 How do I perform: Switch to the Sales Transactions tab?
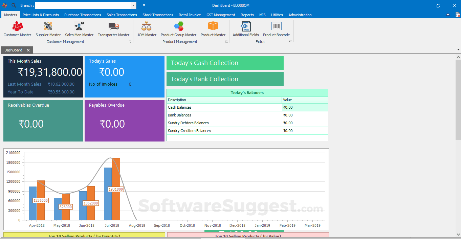pos(122,15)
